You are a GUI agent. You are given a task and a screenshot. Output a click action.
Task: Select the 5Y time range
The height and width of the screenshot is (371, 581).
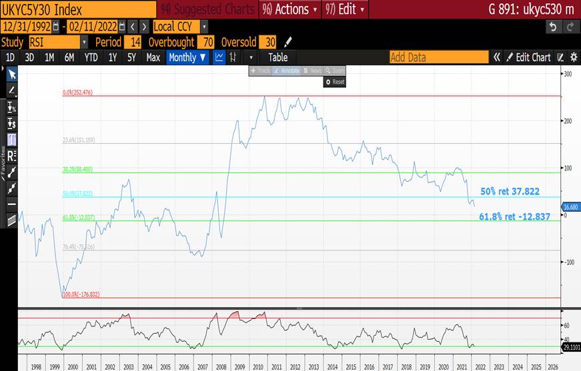click(x=131, y=57)
